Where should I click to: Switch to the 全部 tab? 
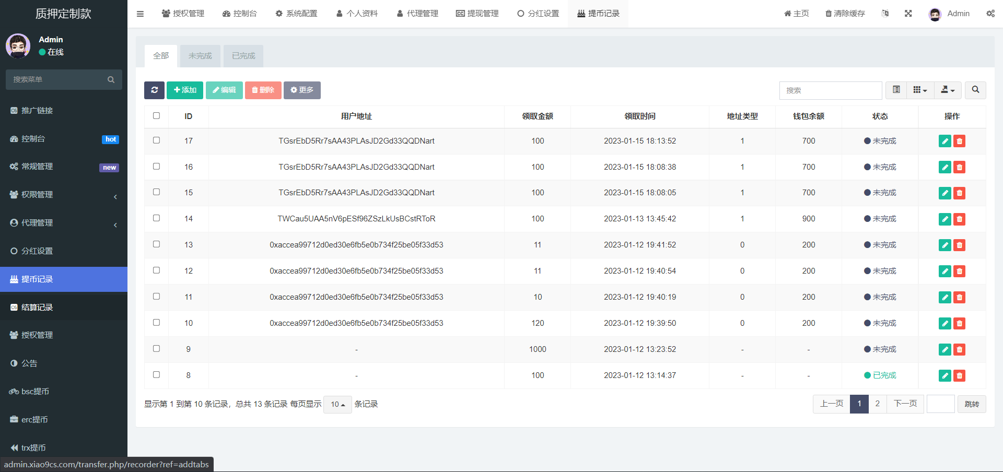pos(161,56)
